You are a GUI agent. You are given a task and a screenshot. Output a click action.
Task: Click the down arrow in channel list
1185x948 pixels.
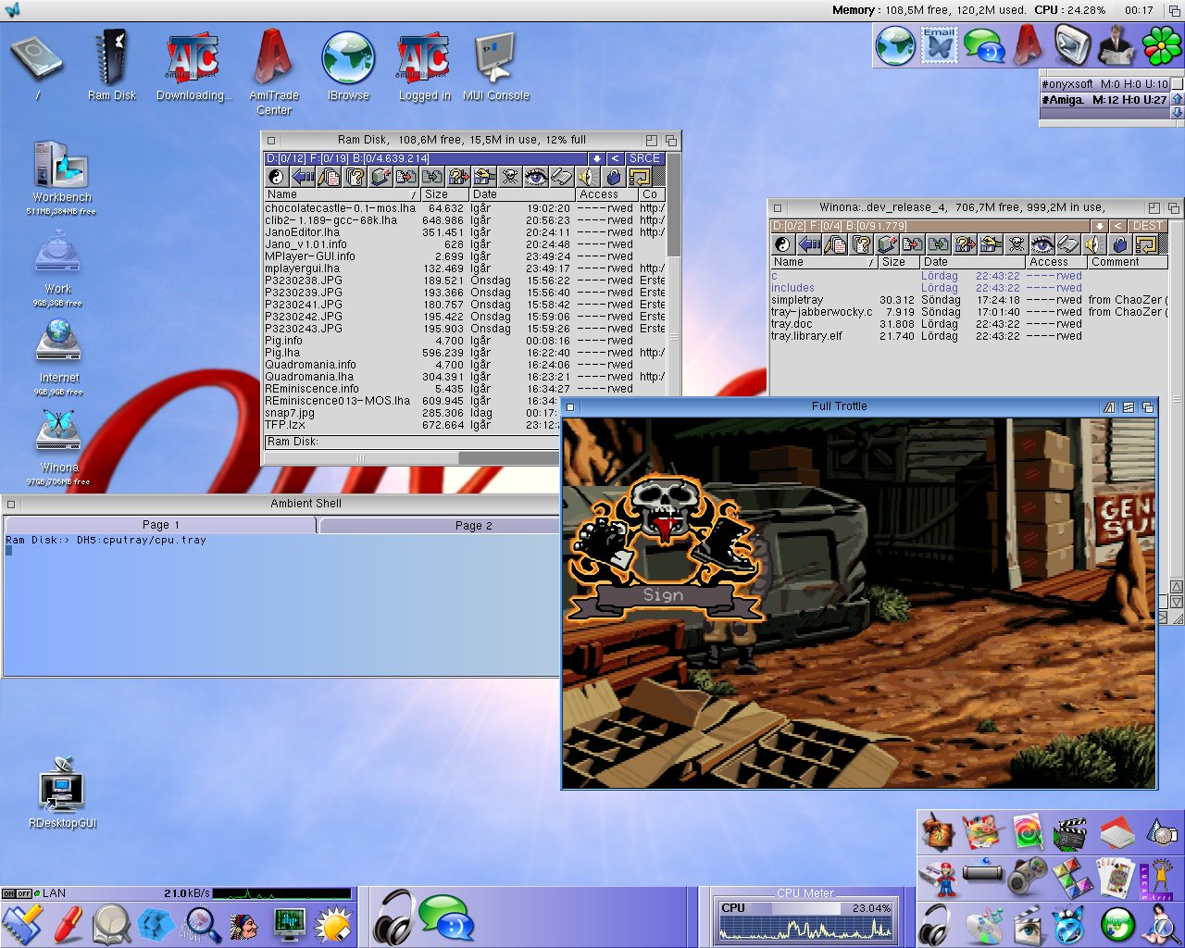coord(1178,113)
